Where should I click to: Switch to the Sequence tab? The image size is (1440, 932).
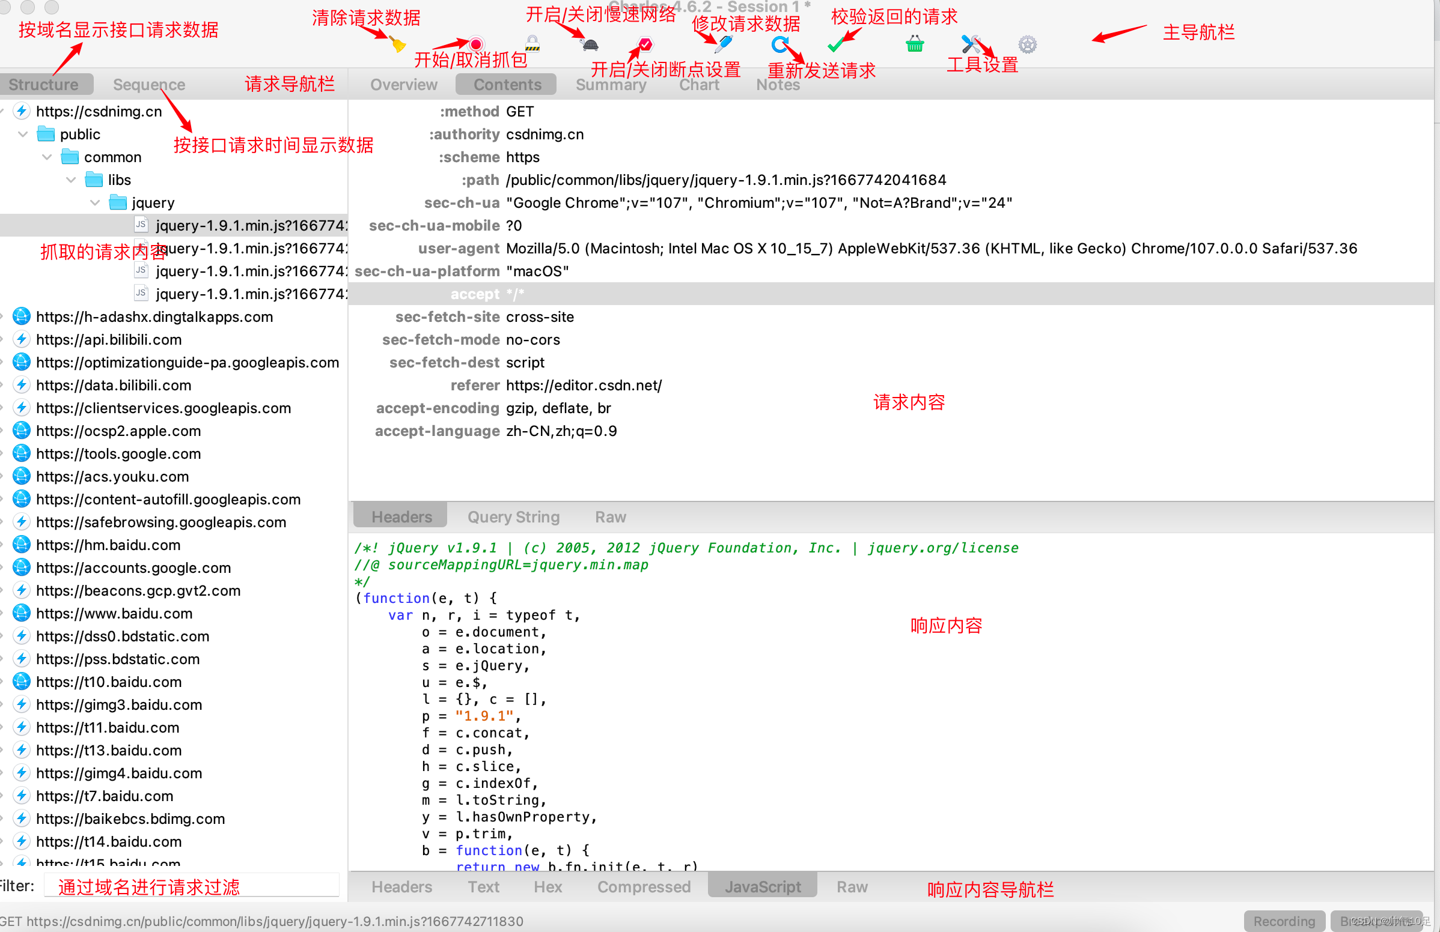(149, 85)
